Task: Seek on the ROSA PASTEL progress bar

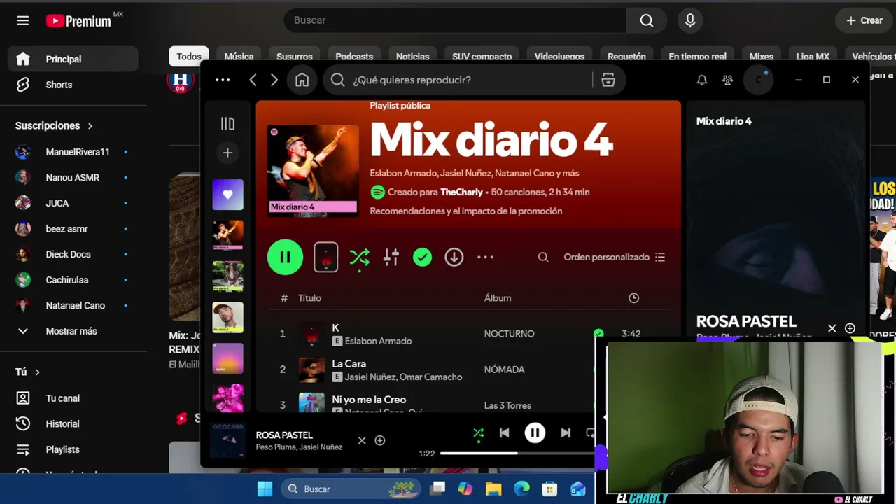Action: tap(517, 454)
